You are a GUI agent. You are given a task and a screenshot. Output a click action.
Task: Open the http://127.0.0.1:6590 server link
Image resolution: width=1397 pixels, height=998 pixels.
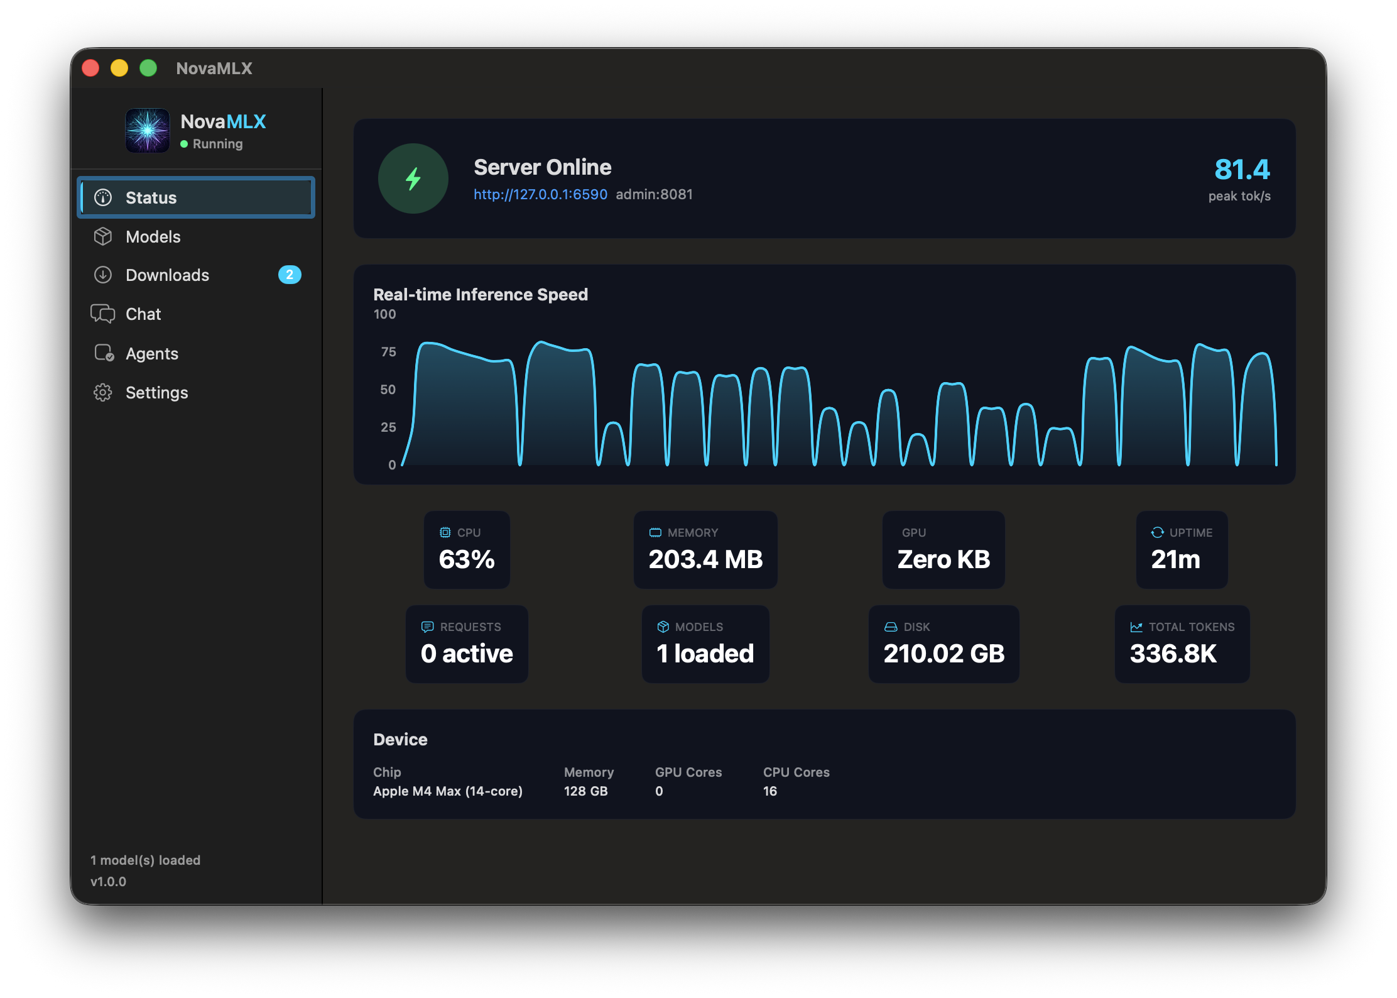[540, 194]
